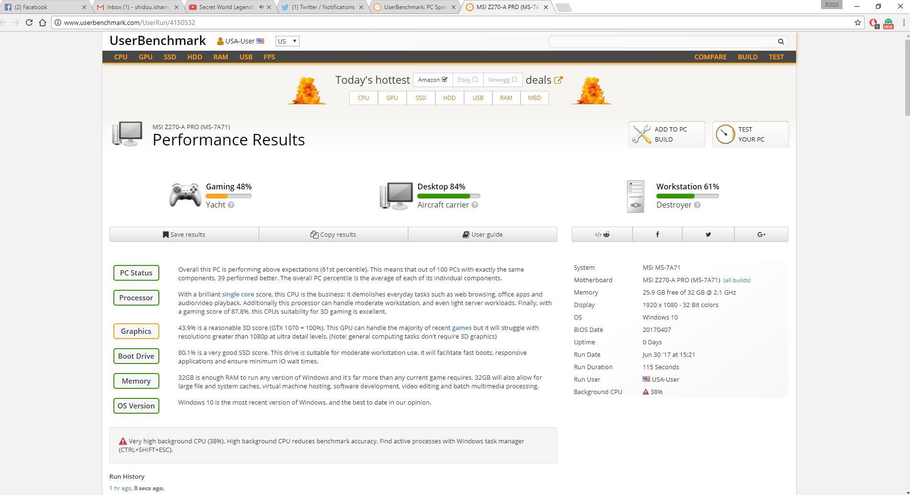910x495 pixels.
Task: Click the stopwatch TEST YOUR PC icon
Action: (x=725, y=134)
